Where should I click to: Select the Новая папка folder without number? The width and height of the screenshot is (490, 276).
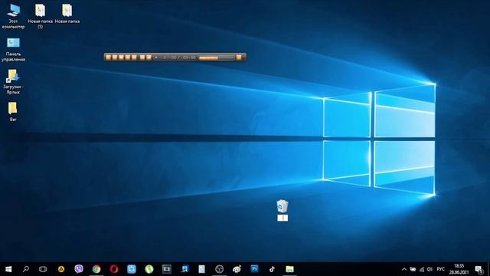(67, 14)
